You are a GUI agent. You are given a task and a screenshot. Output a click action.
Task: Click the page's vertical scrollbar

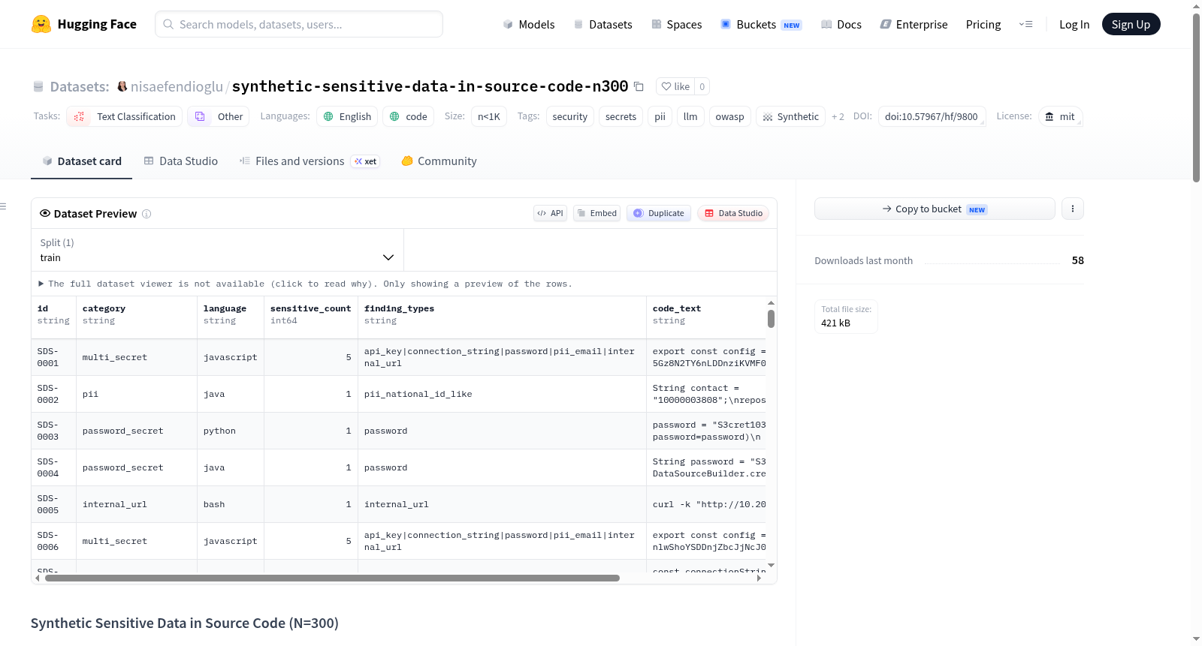click(x=1196, y=98)
